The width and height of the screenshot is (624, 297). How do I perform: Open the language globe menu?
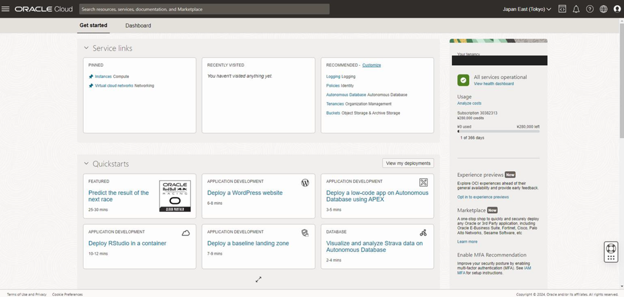point(604,9)
